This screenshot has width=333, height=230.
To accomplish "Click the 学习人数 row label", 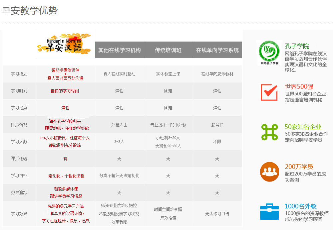I will point(19,142).
